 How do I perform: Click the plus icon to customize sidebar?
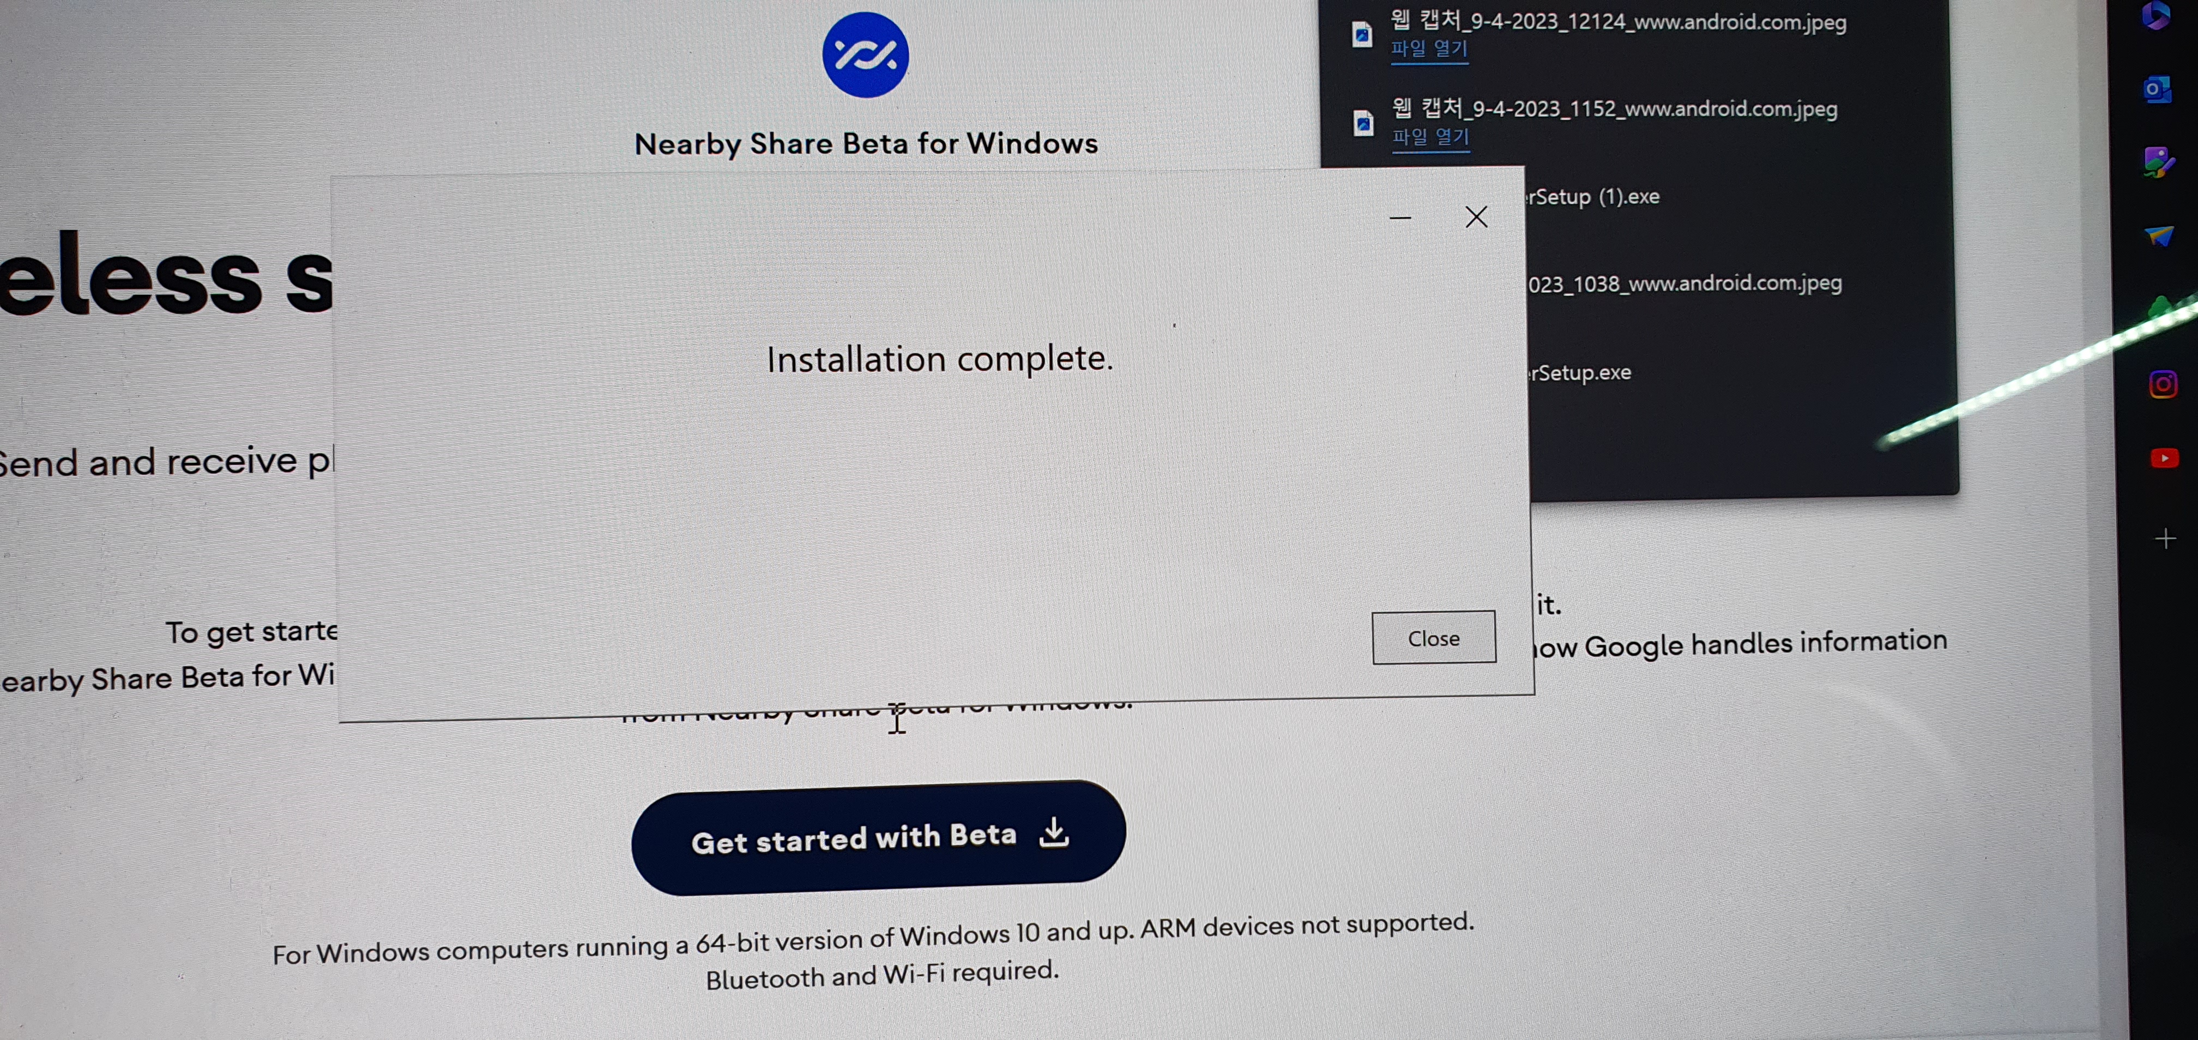coord(2166,539)
